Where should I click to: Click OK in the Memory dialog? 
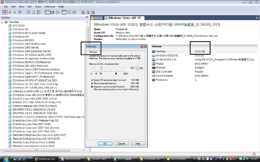pyautogui.click(x=105, y=144)
